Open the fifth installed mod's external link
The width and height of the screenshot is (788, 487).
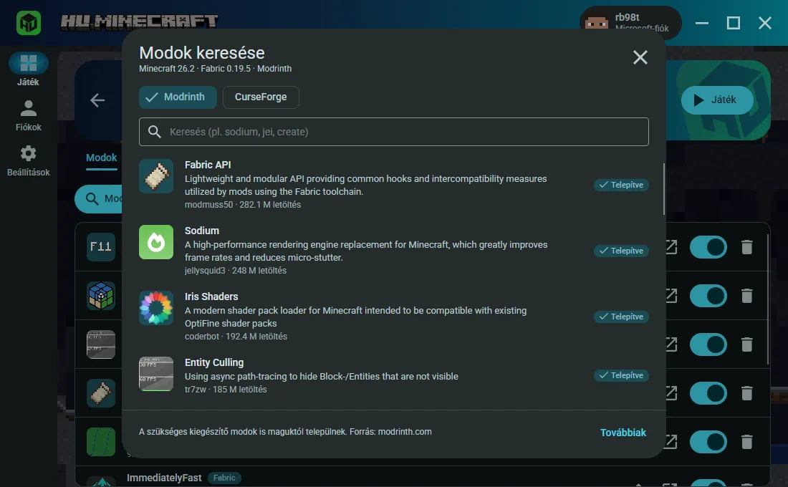pos(672,443)
